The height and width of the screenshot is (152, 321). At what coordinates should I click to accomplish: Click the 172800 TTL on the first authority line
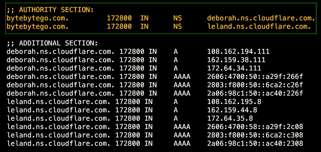pos(119,18)
